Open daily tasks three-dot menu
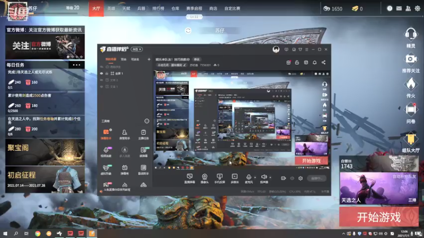424x238 pixels. click(76, 65)
